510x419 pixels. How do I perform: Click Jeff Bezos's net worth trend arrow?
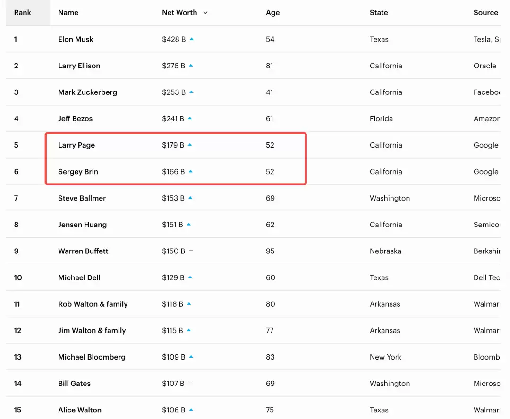[190, 118]
